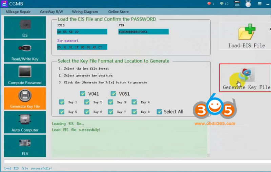Disable the Key 8 position checkbox

pyautogui.click(x=134, y=112)
